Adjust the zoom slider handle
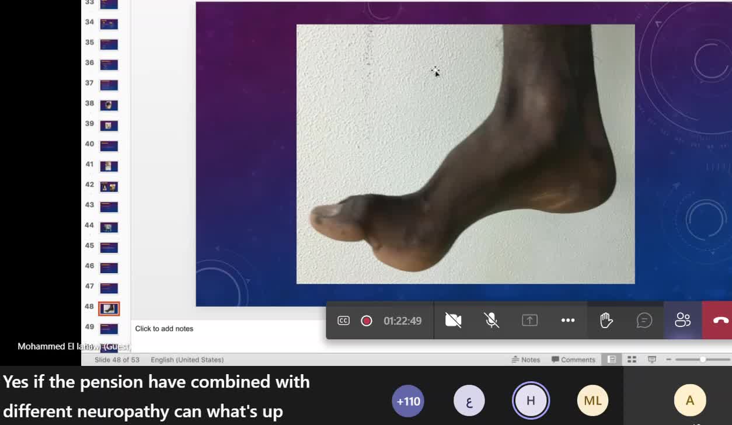Screen dimensions: 732x425 click(x=703, y=360)
